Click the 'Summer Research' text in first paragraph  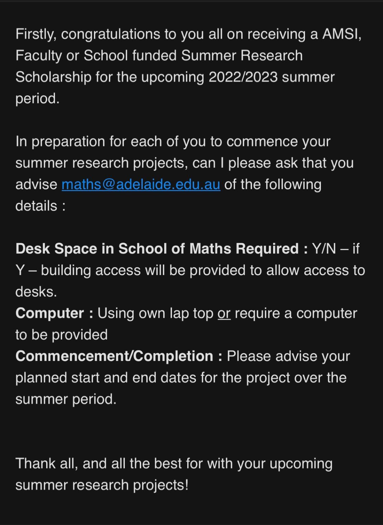pyautogui.click(x=242, y=56)
